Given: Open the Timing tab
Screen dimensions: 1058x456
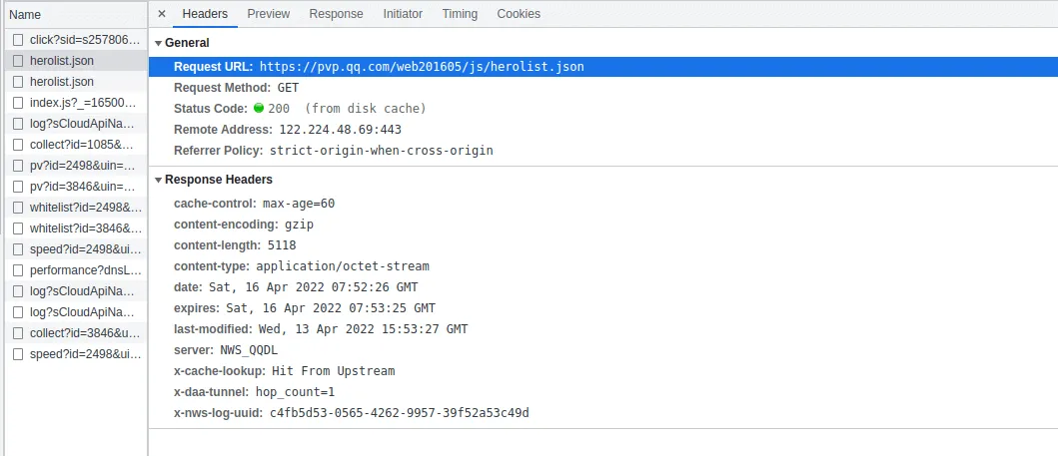Looking at the screenshot, I should click(460, 14).
